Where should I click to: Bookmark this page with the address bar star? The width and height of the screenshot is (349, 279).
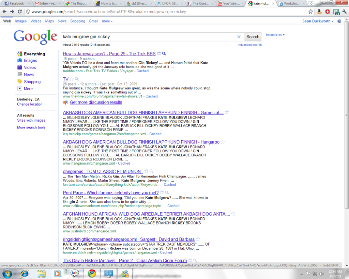tap(311, 12)
